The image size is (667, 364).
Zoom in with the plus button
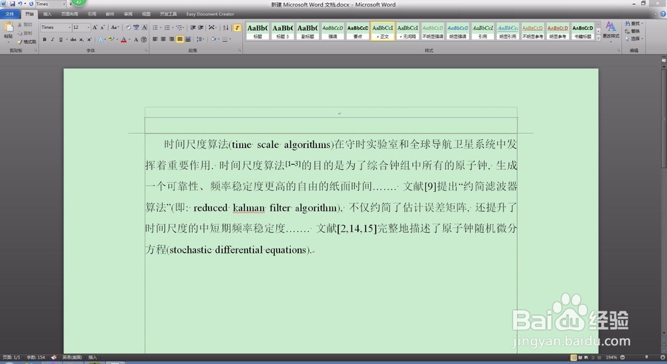pyautogui.click(x=662, y=357)
